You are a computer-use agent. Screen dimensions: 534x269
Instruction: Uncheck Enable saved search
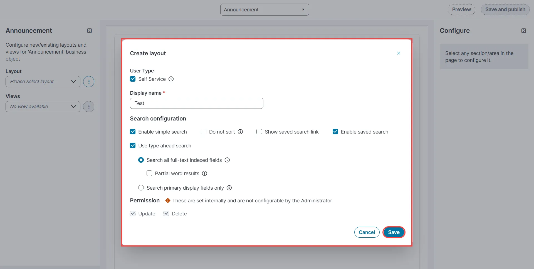pyautogui.click(x=335, y=132)
